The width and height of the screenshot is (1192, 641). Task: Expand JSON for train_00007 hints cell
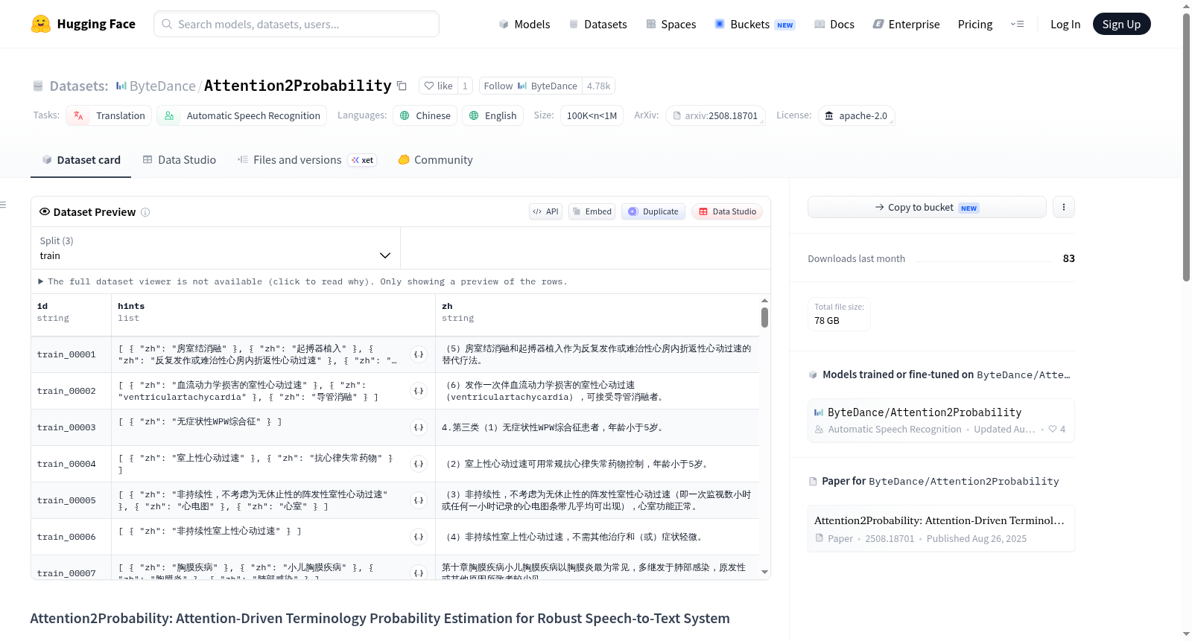[x=419, y=573]
